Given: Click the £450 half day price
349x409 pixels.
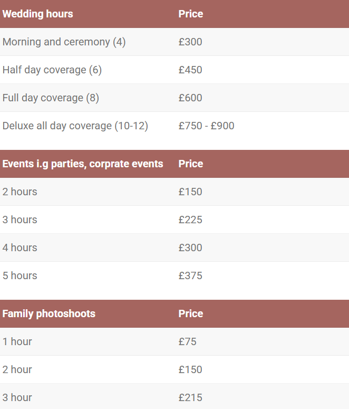Looking at the screenshot, I should click(190, 70).
